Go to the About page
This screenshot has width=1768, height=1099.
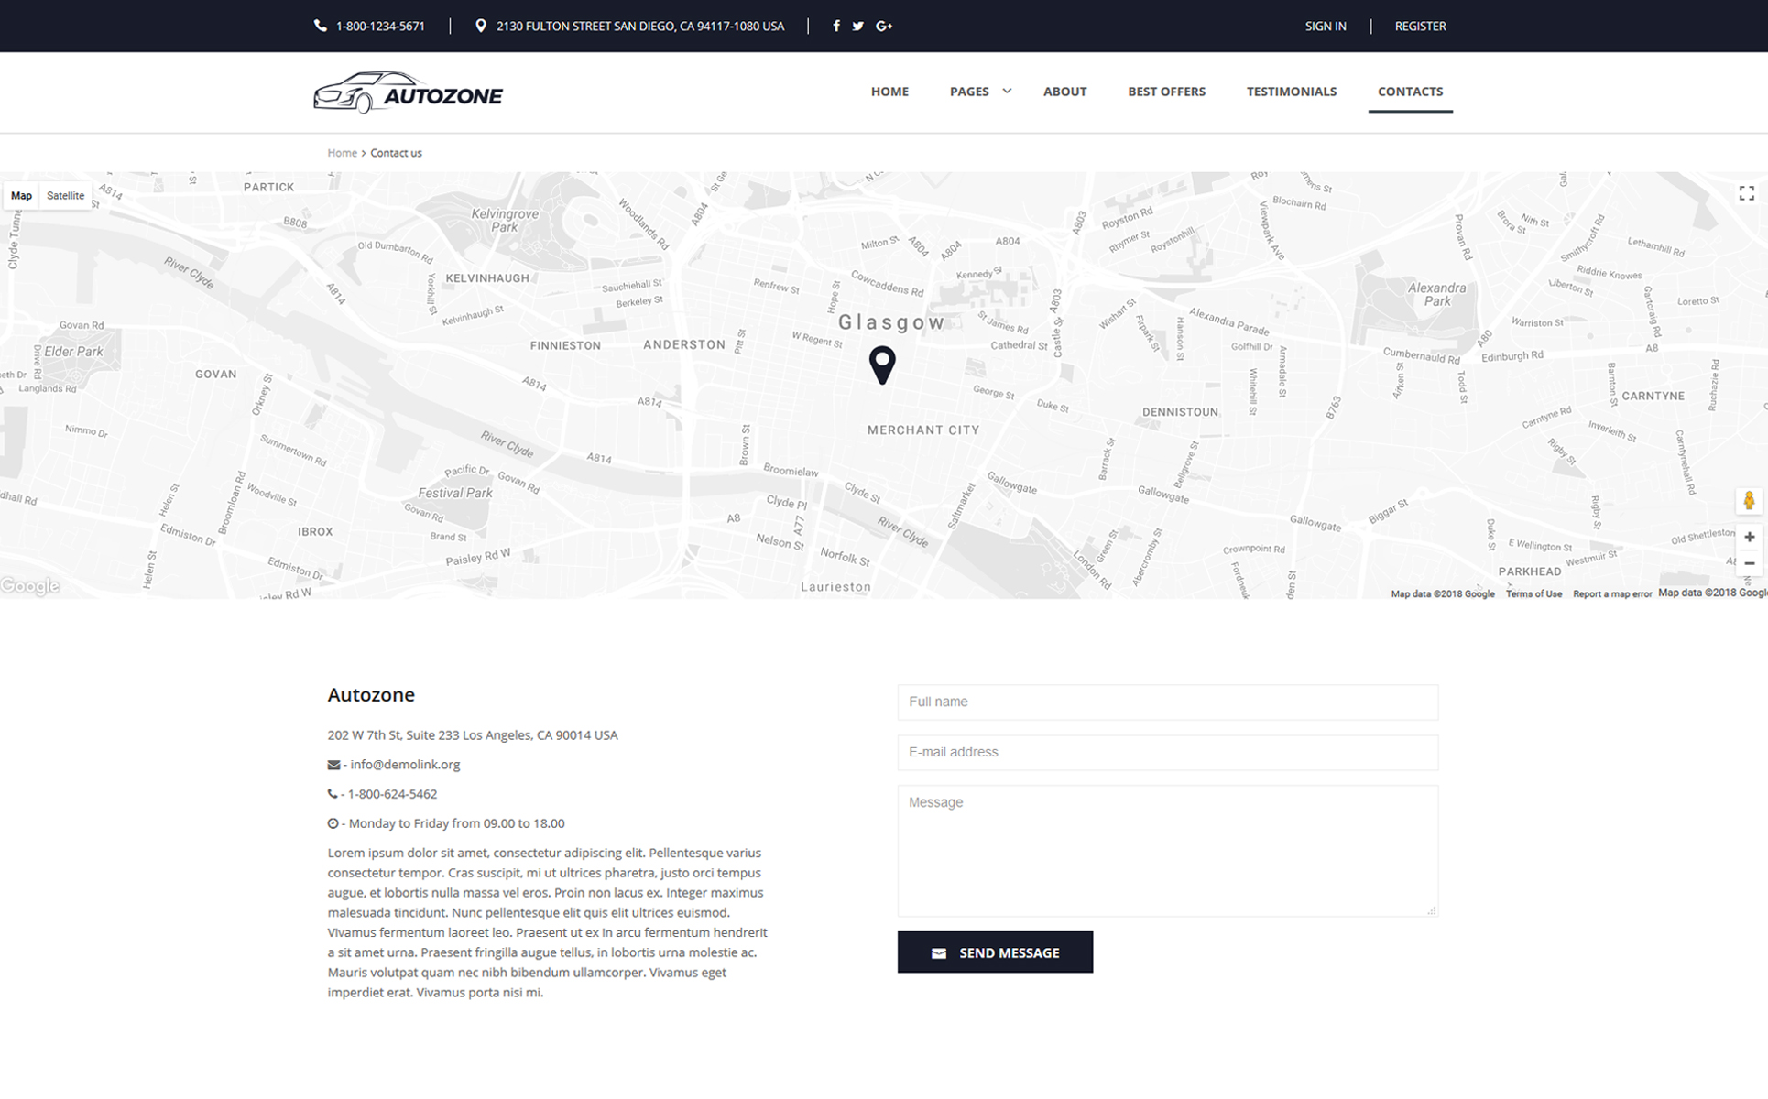pos(1064,92)
